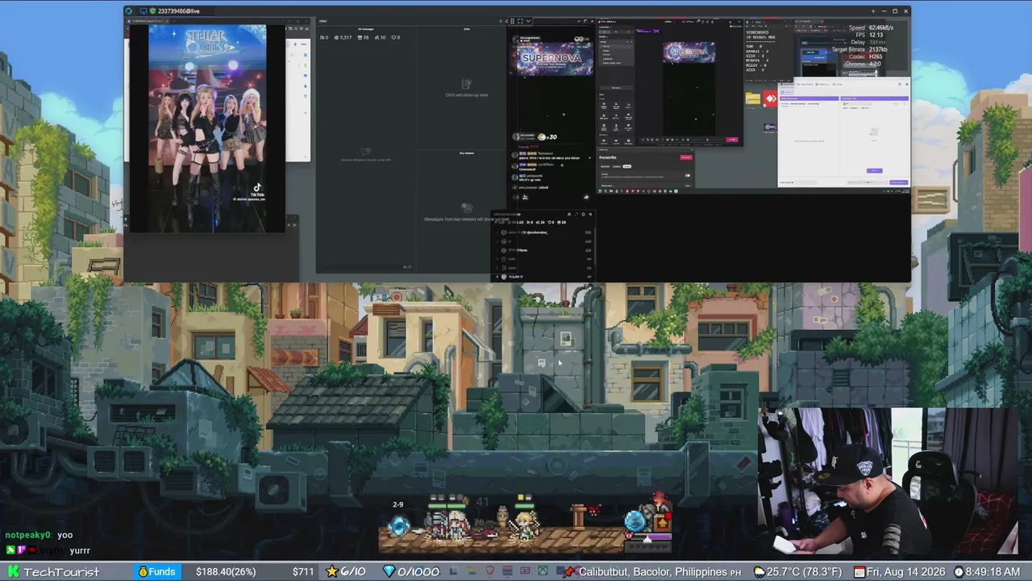Screen dimensions: 1032x581
Task: Click the notpeaky0 'yoo' chat message
Action: coord(39,535)
